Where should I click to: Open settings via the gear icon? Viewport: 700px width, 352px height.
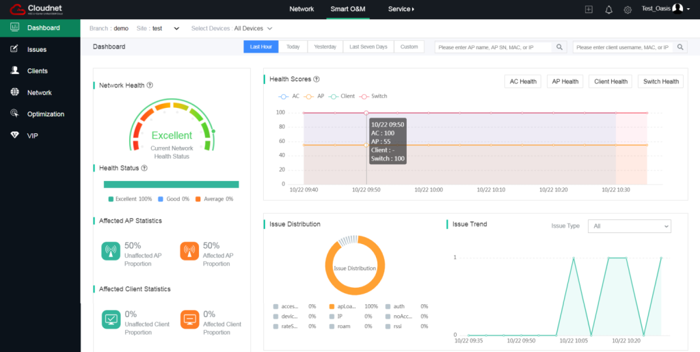pos(628,10)
